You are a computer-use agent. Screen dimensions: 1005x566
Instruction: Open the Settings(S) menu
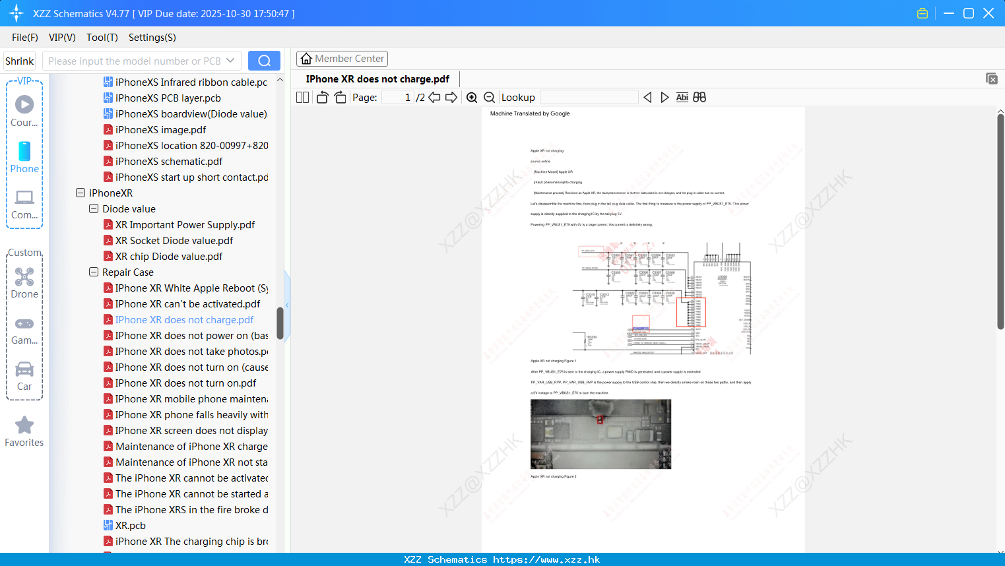(152, 38)
